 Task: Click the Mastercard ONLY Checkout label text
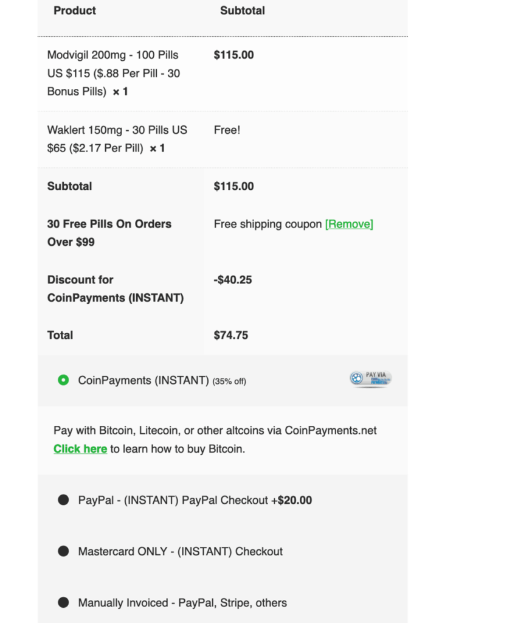[180, 551]
